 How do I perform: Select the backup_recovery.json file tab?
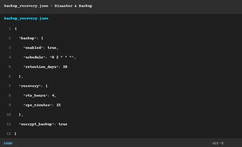[26, 18]
